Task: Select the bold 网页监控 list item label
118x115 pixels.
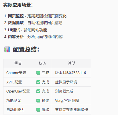Action: click(16, 16)
